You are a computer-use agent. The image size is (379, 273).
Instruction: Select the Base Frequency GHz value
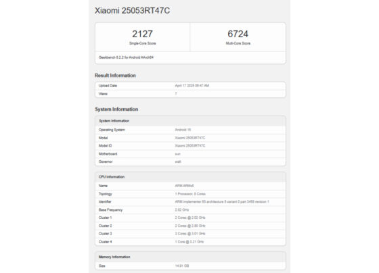click(182, 210)
